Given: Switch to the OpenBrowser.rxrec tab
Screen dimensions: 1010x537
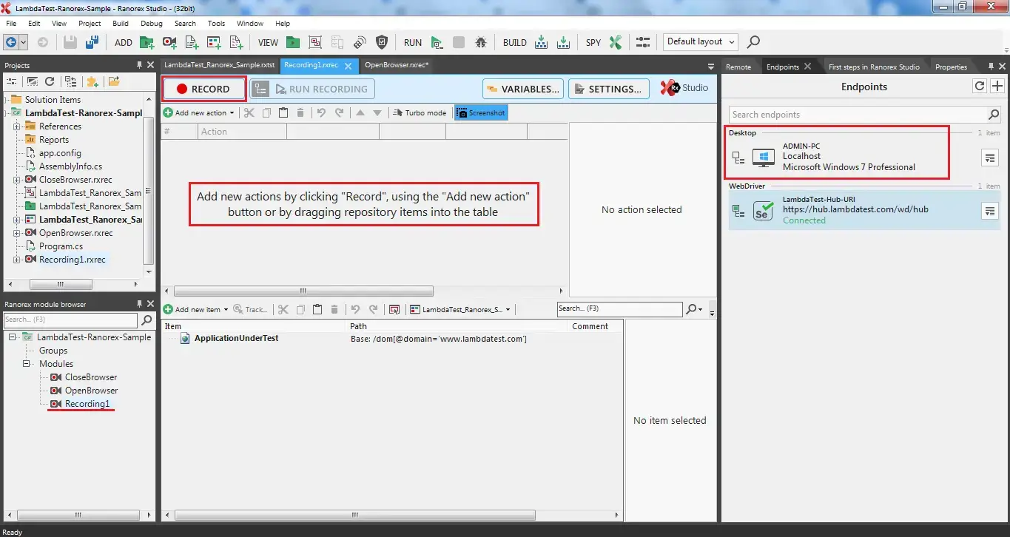Looking at the screenshot, I should [396, 65].
